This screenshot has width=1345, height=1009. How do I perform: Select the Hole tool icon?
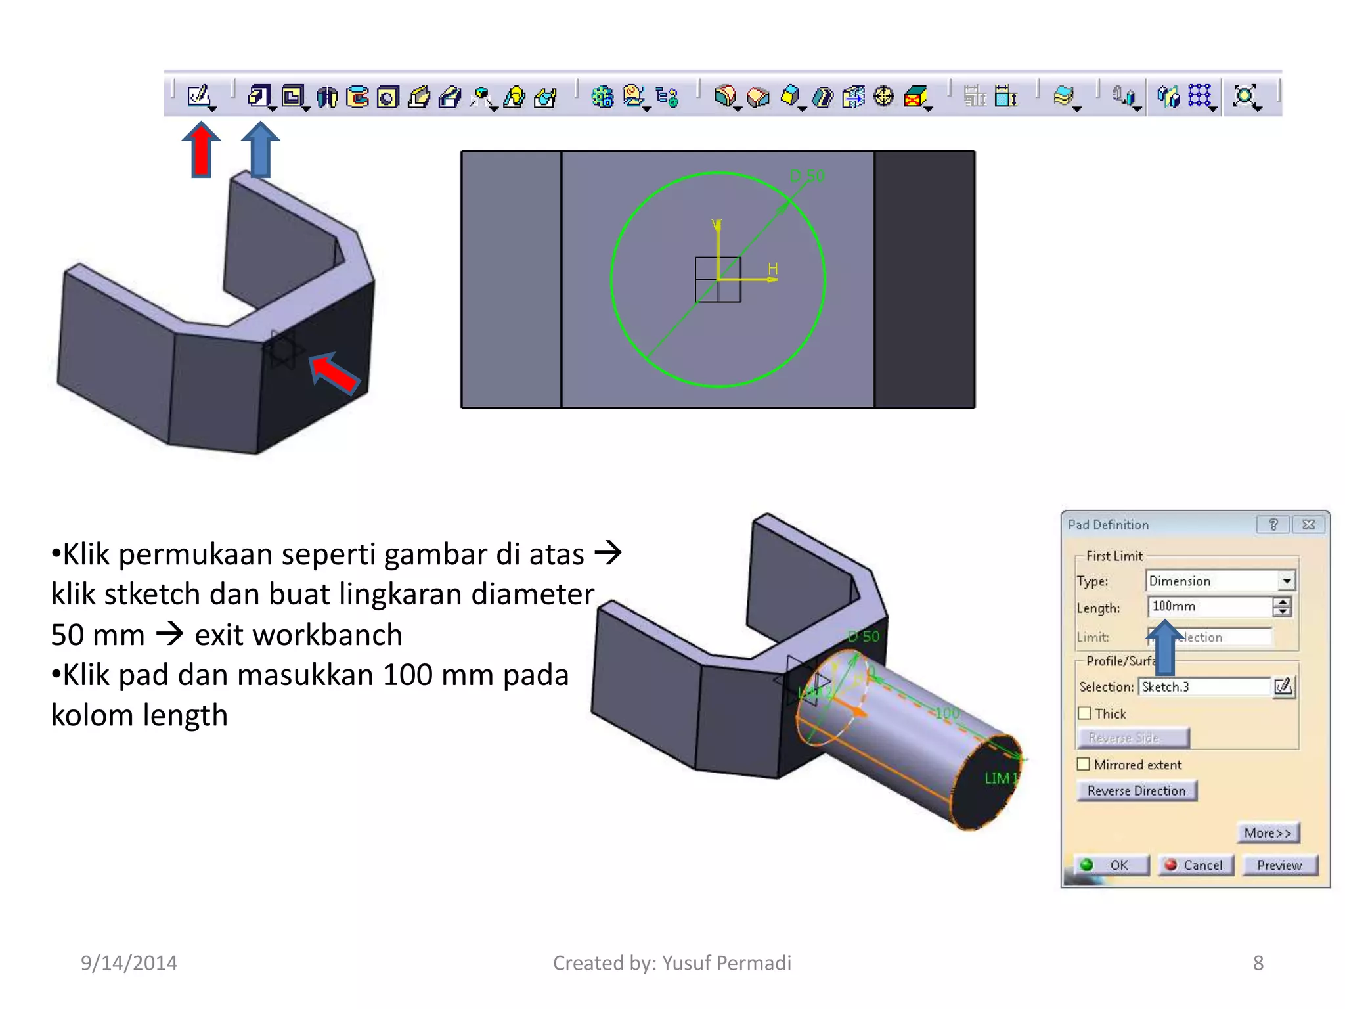click(388, 97)
